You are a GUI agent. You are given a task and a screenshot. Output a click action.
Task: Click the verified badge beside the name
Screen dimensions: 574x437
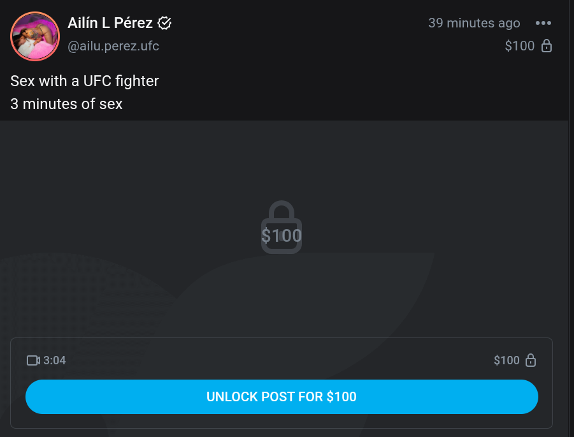[x=164, y=24]
